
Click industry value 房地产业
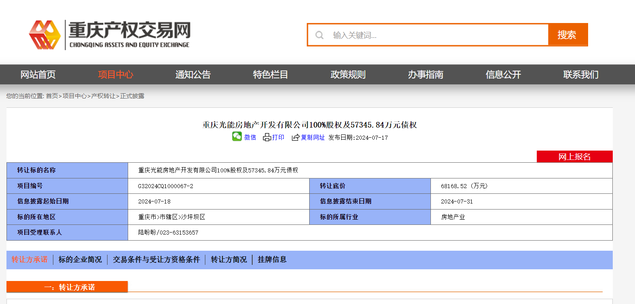point(453,217)
